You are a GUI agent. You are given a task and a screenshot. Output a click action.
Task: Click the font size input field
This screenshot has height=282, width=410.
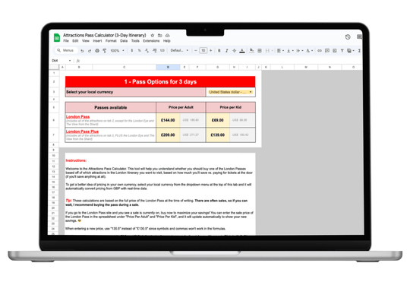click(x=203, y=50)
